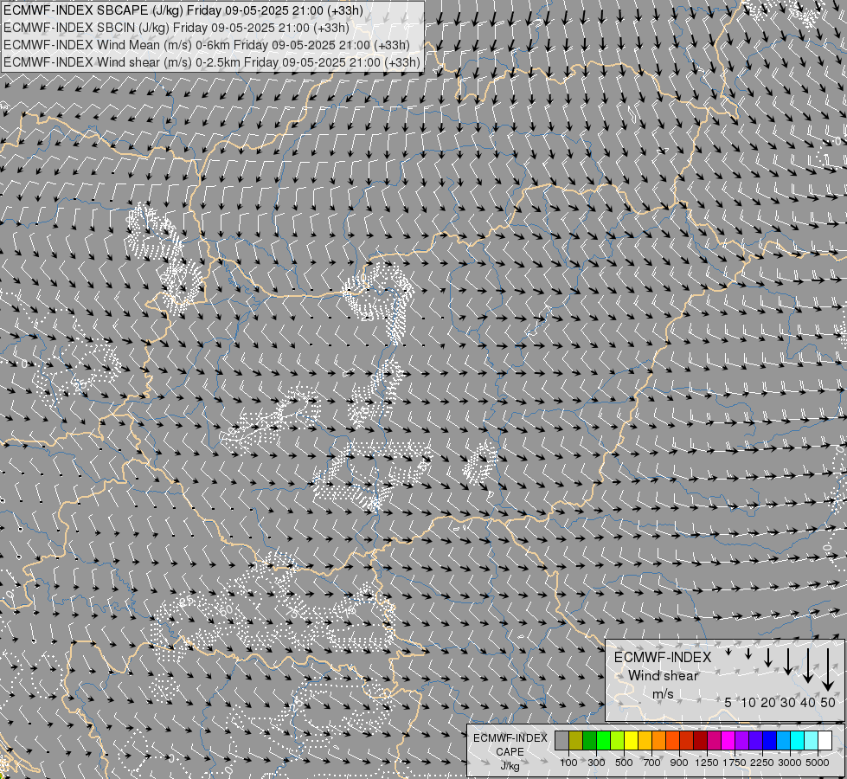Click the 3000 CAPE scale value
The width and height of the screenshot is (847, 779).
[x=790, y=763]
